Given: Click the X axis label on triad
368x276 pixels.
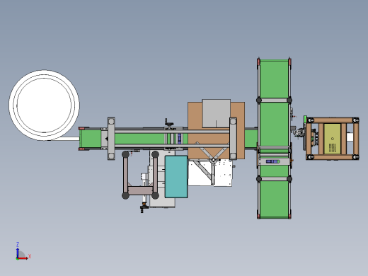Looking at the screenshot, I should point(30,256).
